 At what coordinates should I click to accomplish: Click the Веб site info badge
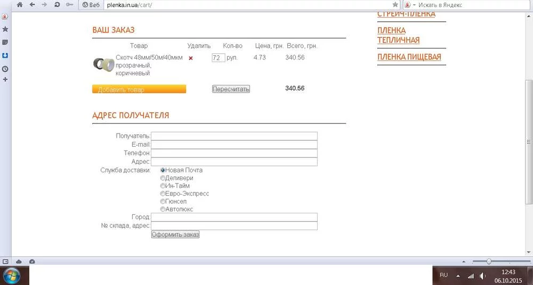pos(91,5)
